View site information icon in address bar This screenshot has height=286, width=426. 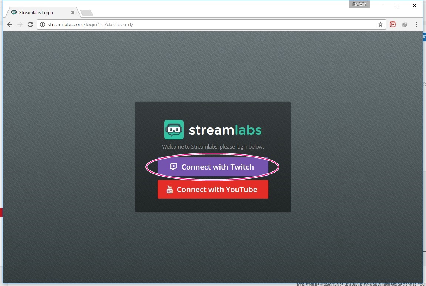[x=43, y=24]
